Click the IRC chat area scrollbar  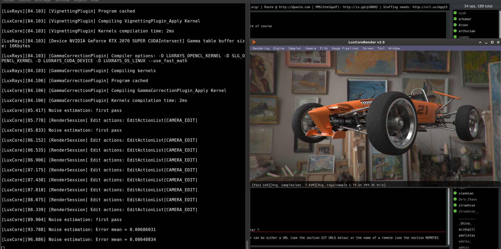point(448,217)
